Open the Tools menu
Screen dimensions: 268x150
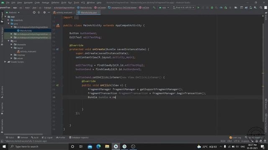pos(77,2)
